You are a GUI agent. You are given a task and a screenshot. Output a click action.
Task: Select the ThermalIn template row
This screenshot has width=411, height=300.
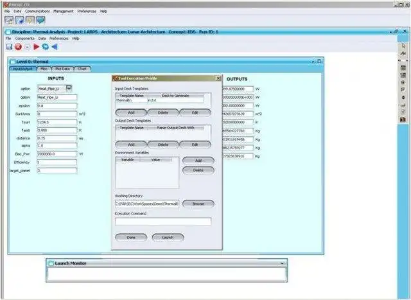160,100
